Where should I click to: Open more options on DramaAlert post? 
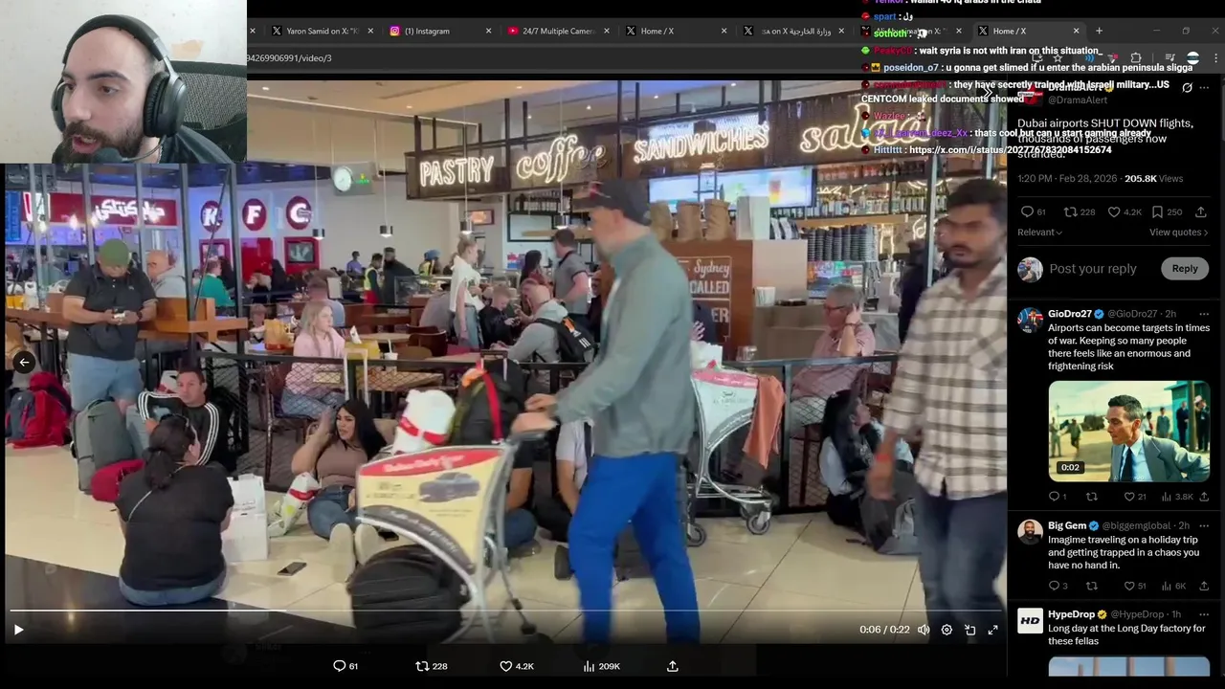click(x=1204, y=87)
